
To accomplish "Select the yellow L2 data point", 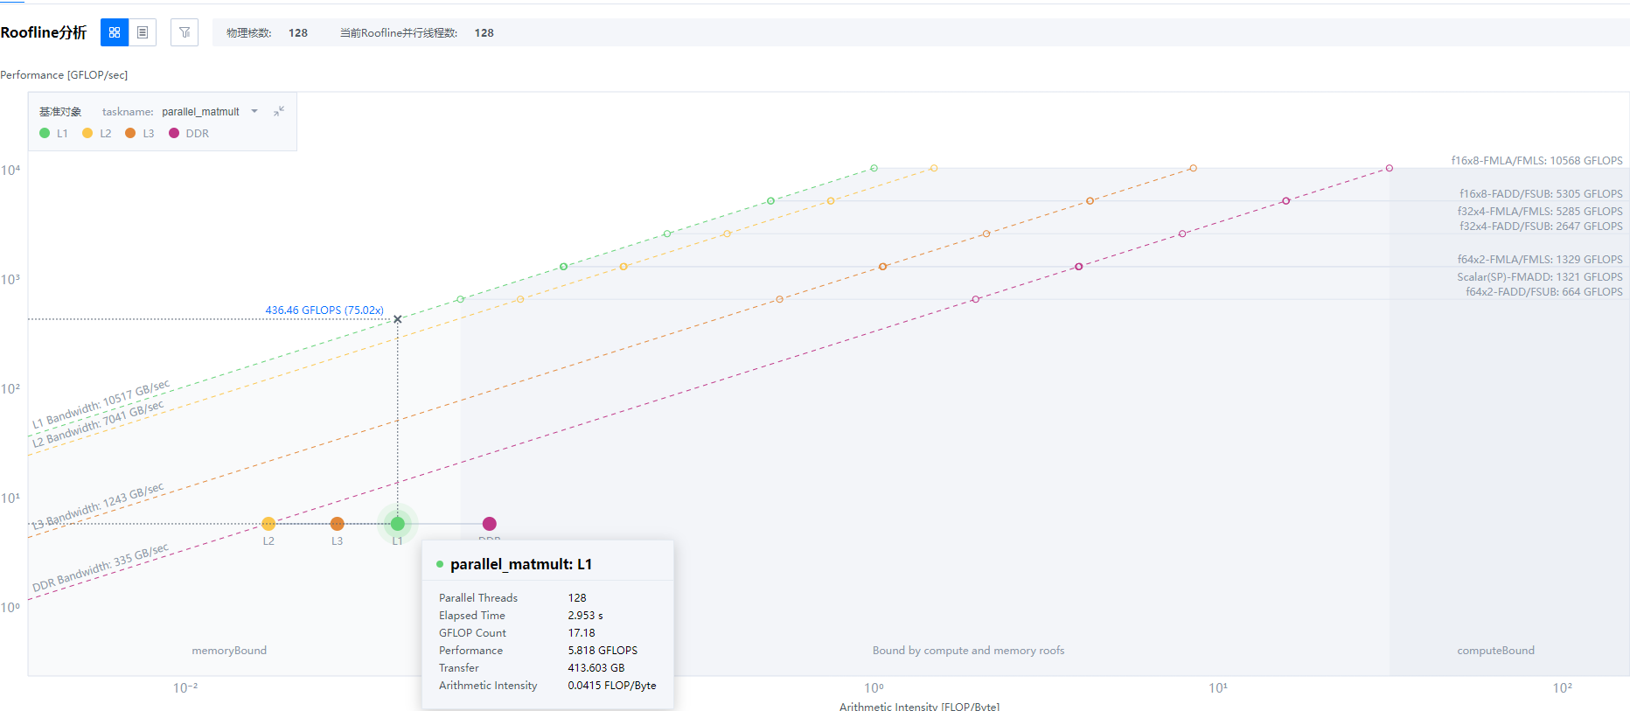I will (x=268, y=524).
